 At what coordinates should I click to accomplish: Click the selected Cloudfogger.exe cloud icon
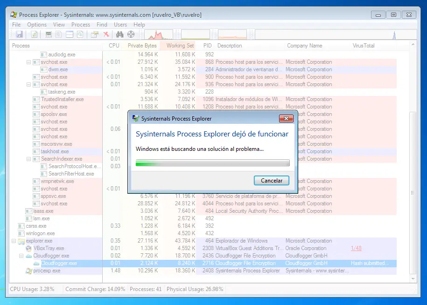pyautogui.click(x=36, y=264)
